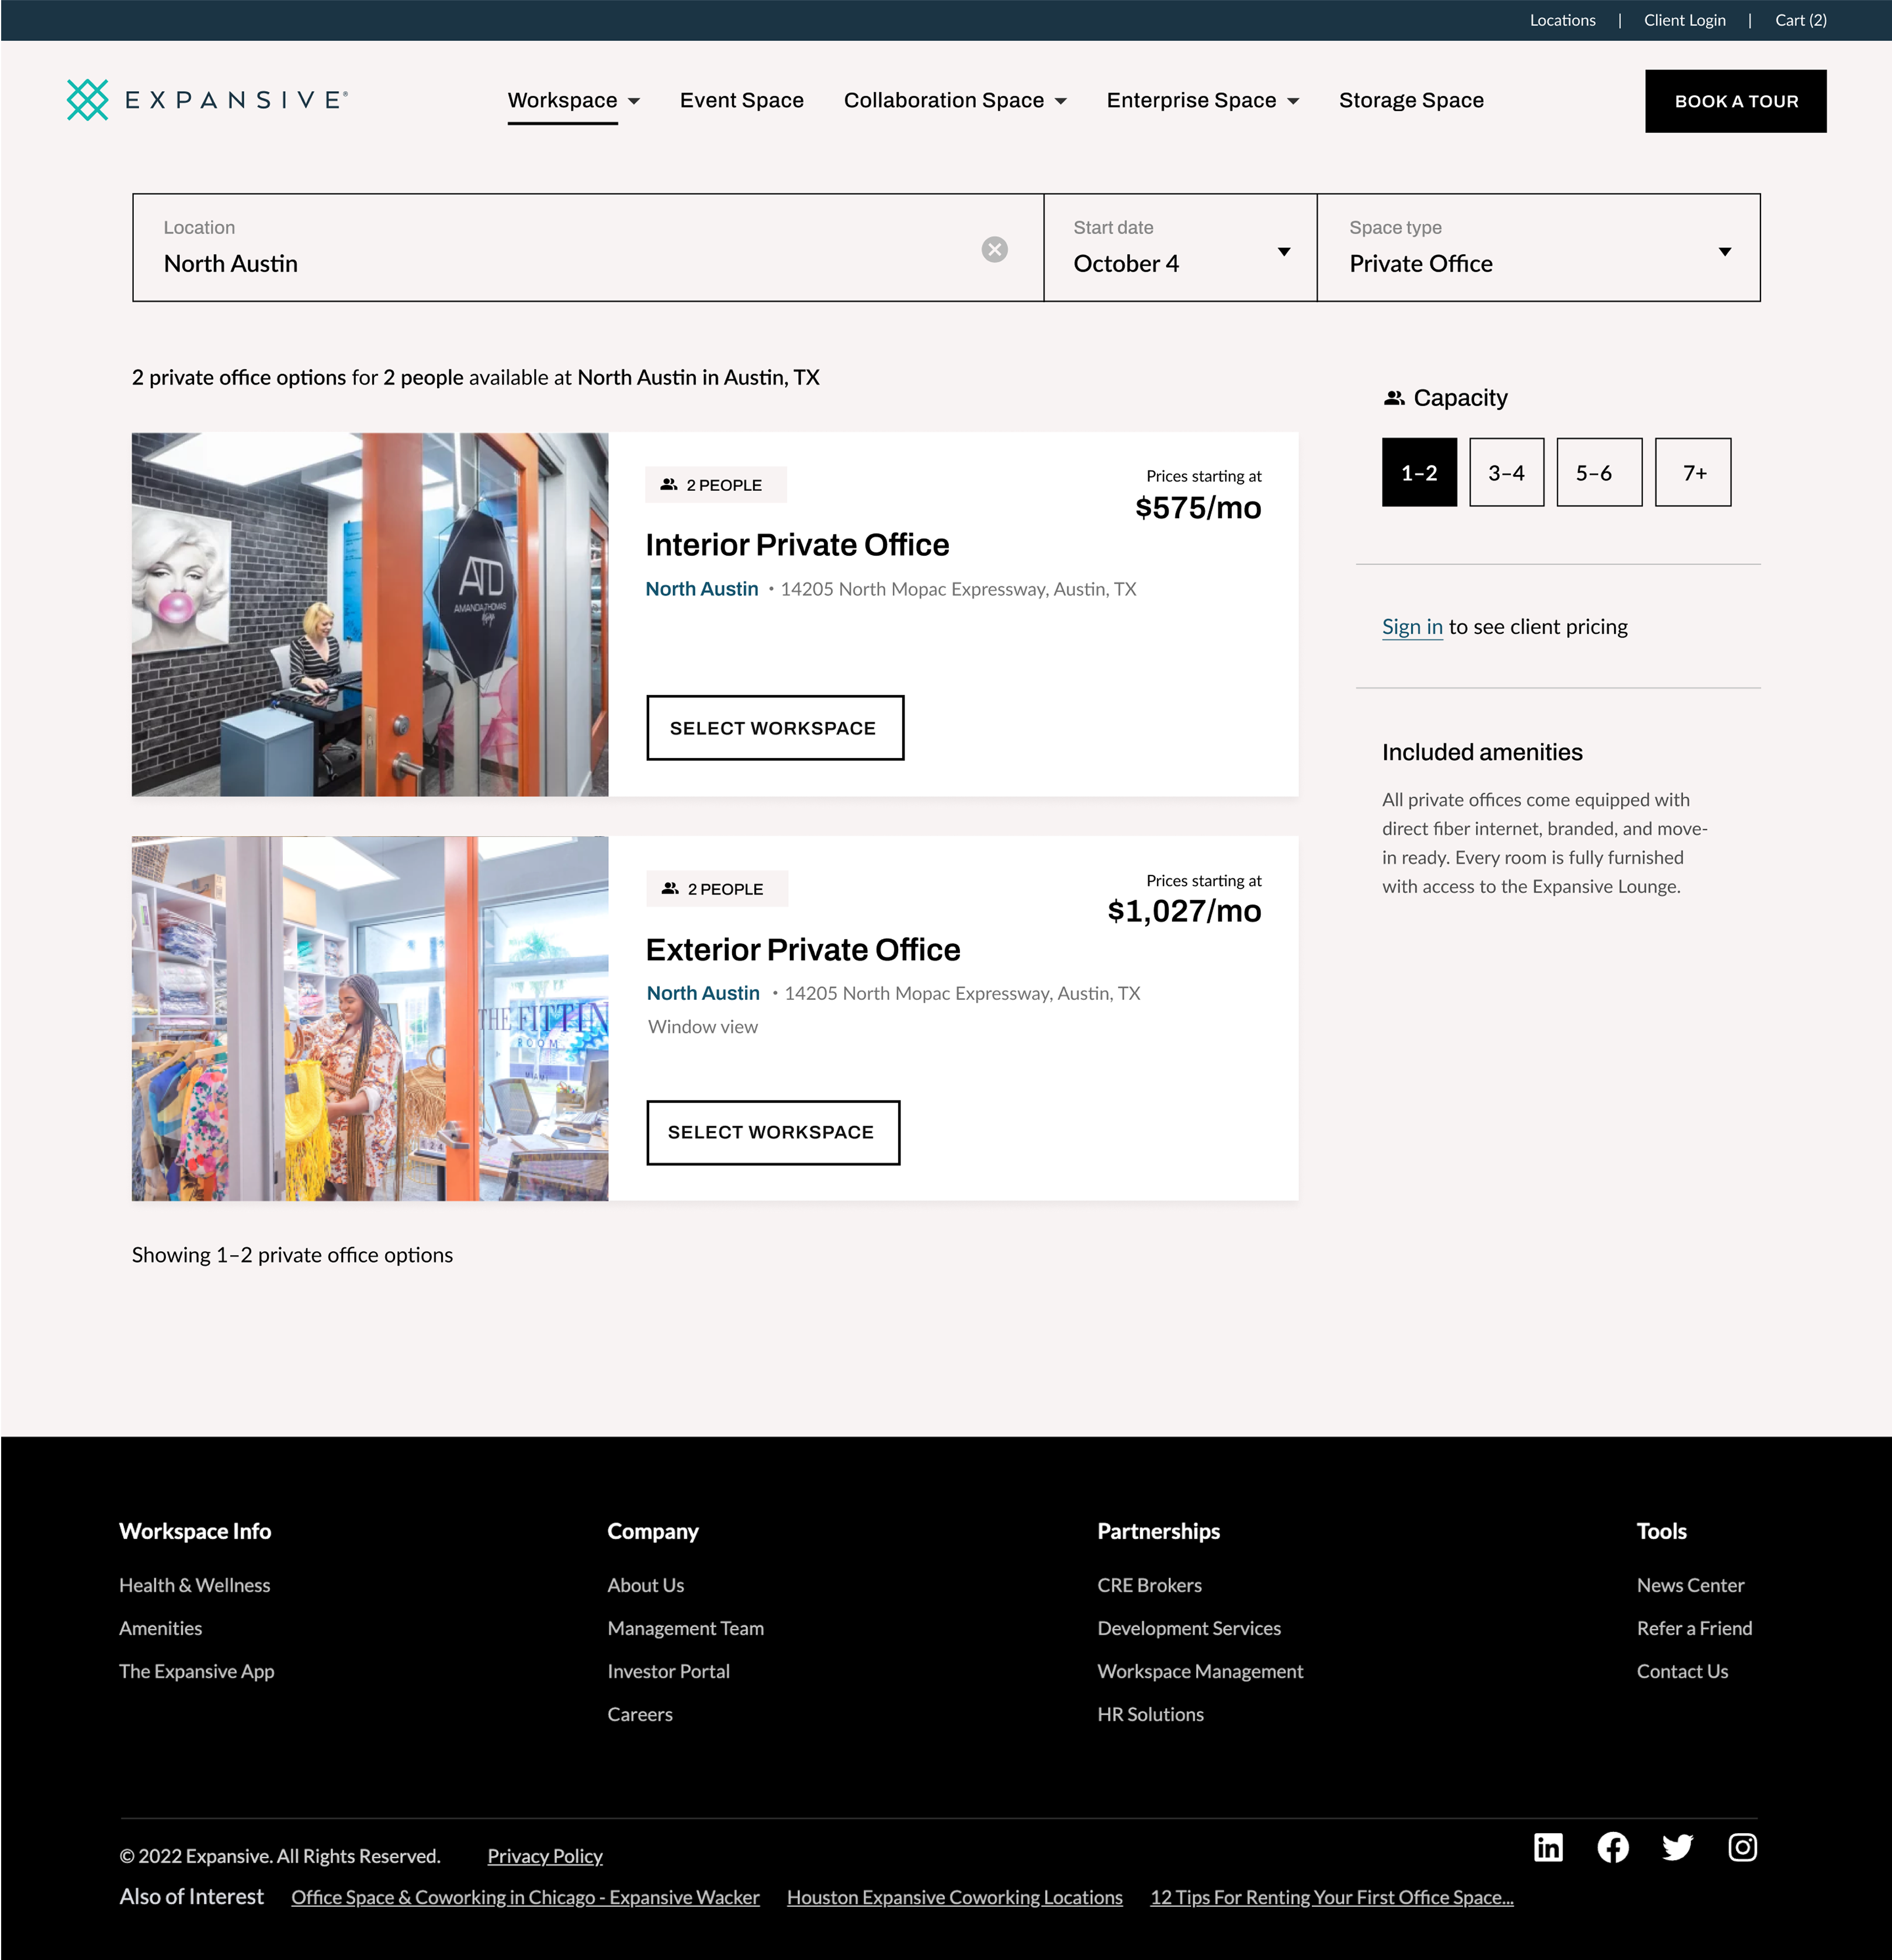This screenshot has width=1892, height=1960.
Task: Click the Book a Tour button
Action: pos(1735,101)
